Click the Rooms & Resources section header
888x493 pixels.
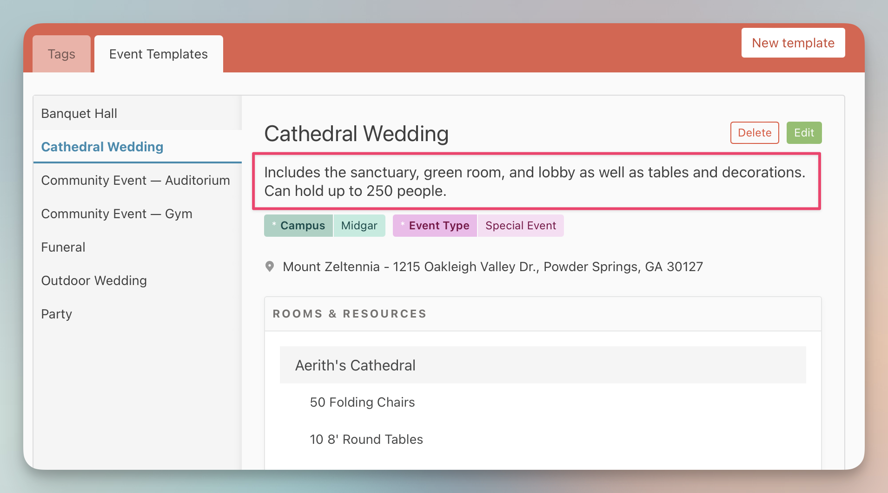(x=350, y=314)
